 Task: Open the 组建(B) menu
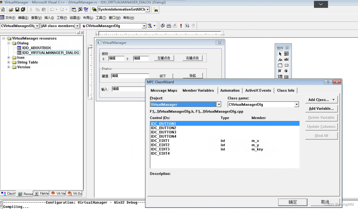(75, 18)
